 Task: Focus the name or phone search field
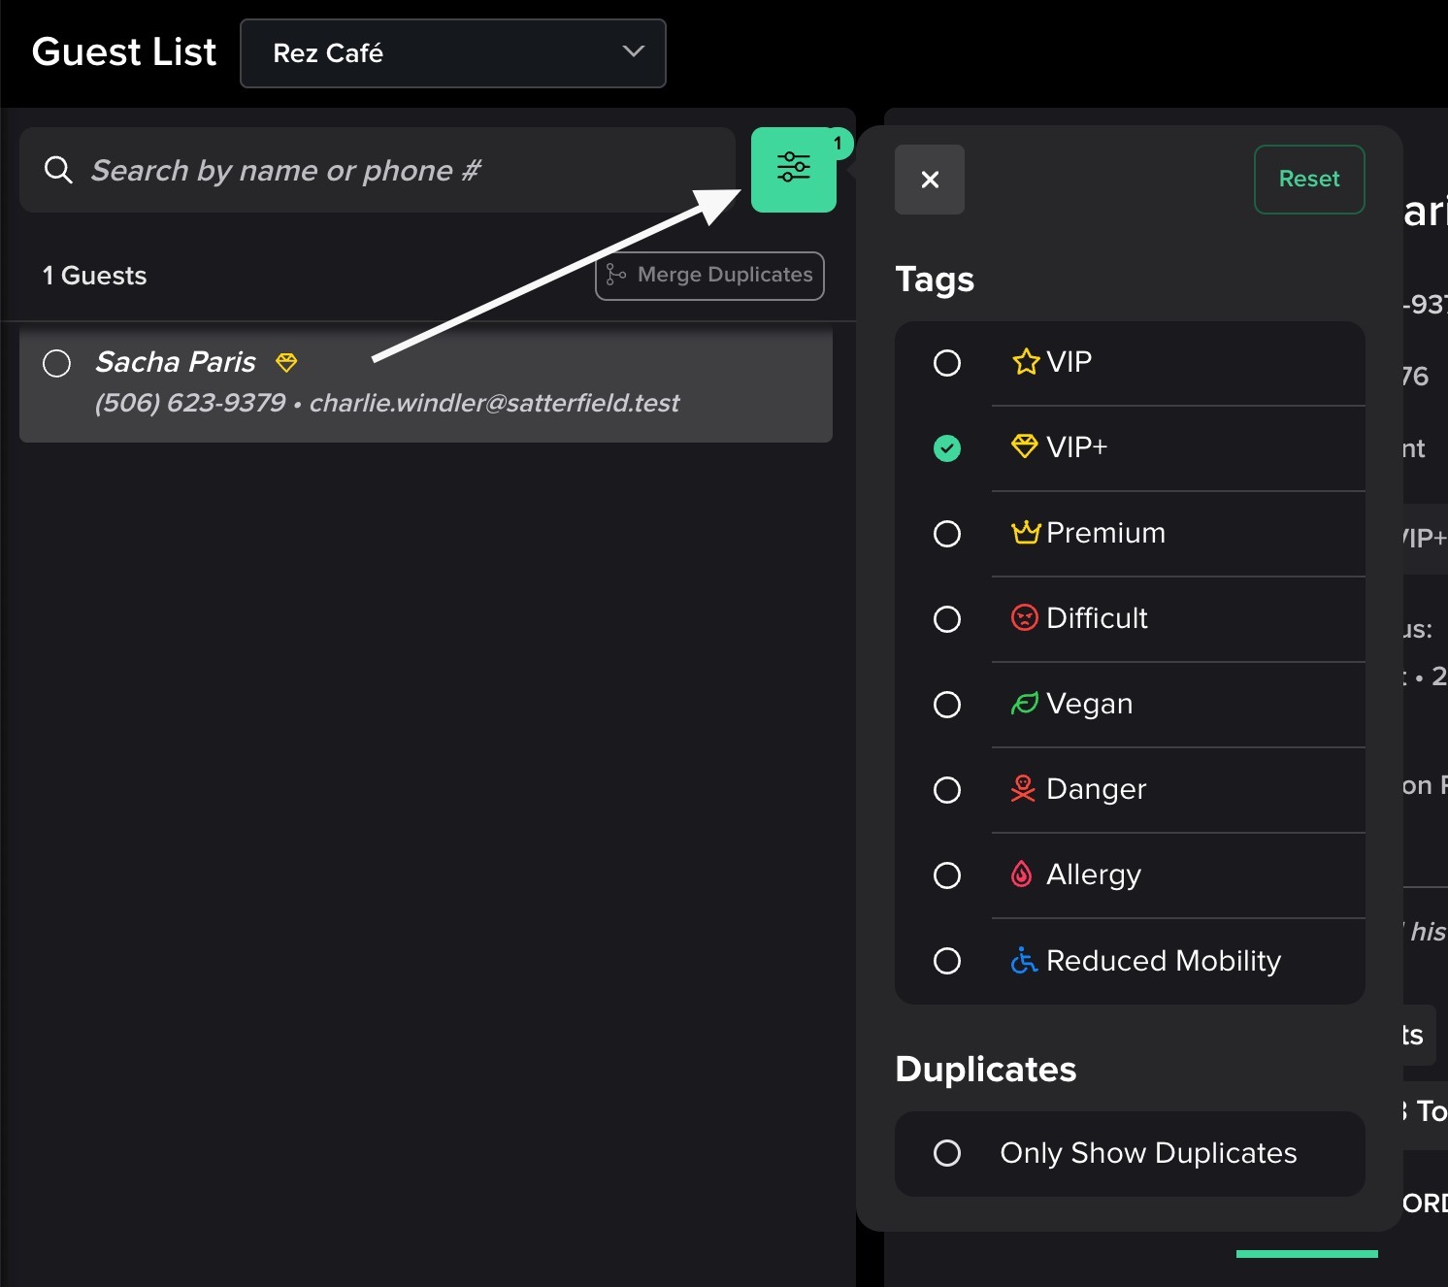(388, 171)
